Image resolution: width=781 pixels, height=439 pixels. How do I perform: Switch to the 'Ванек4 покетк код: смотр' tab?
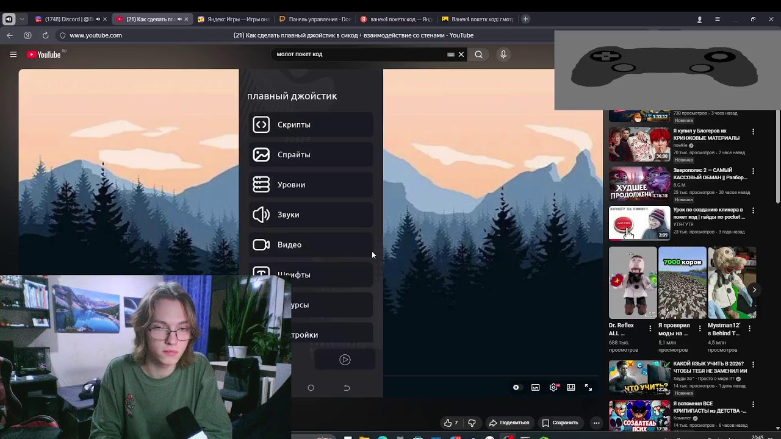pyautogui.click(x=478, y=20)
